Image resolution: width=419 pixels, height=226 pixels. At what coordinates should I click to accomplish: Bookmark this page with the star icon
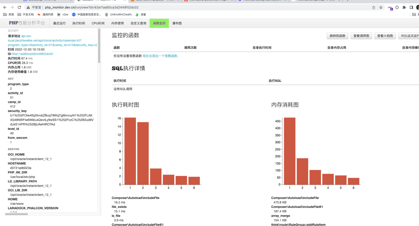click(x=381, y=8)
